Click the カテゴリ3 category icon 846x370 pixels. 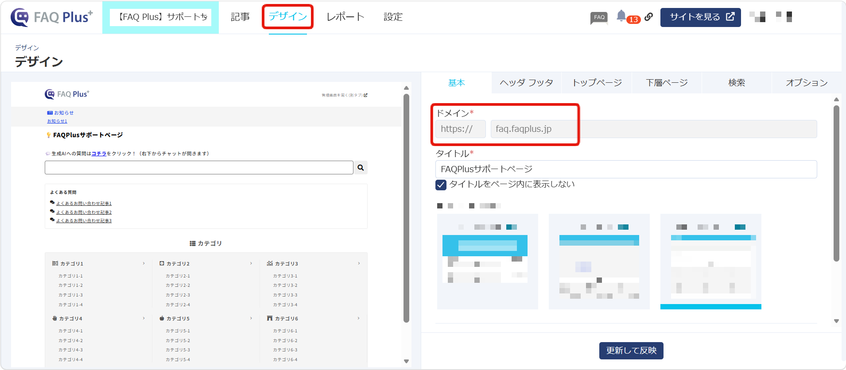pyautogui.click(x=270, y=263)
